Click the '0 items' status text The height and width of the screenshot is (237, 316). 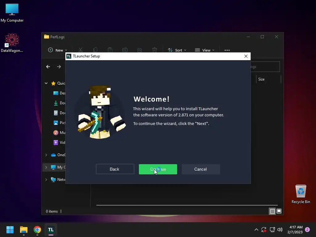click(52, 211)
